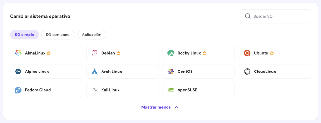Viewport: 321px width, 123px height.
Task: Click the Kali Linux dragon logo
Action: pyautogui.click(x=94, y=90)
